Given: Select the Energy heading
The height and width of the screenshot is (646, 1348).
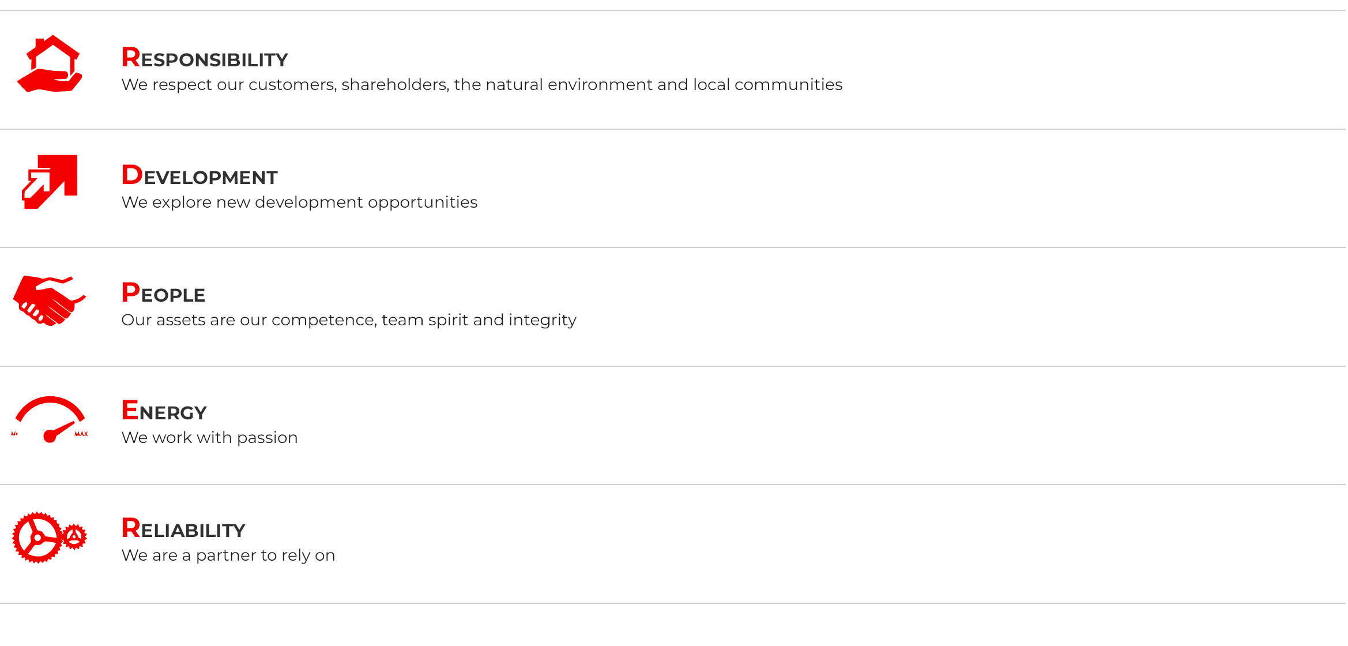Looking at the screenshot, I should coord(164,411).
